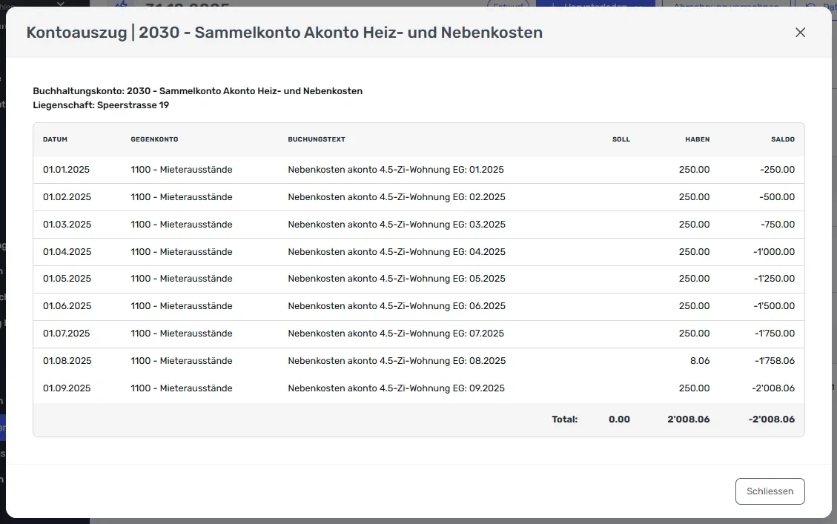This screenshot has width=837, height=524.
Task: Click saldo value -1'000.00
Action: [774, 252]
